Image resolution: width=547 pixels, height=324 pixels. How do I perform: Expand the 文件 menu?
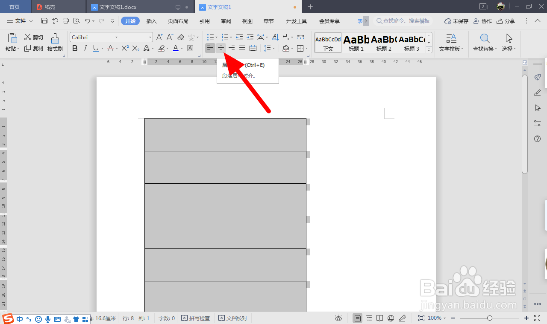[x=20, y=21]
